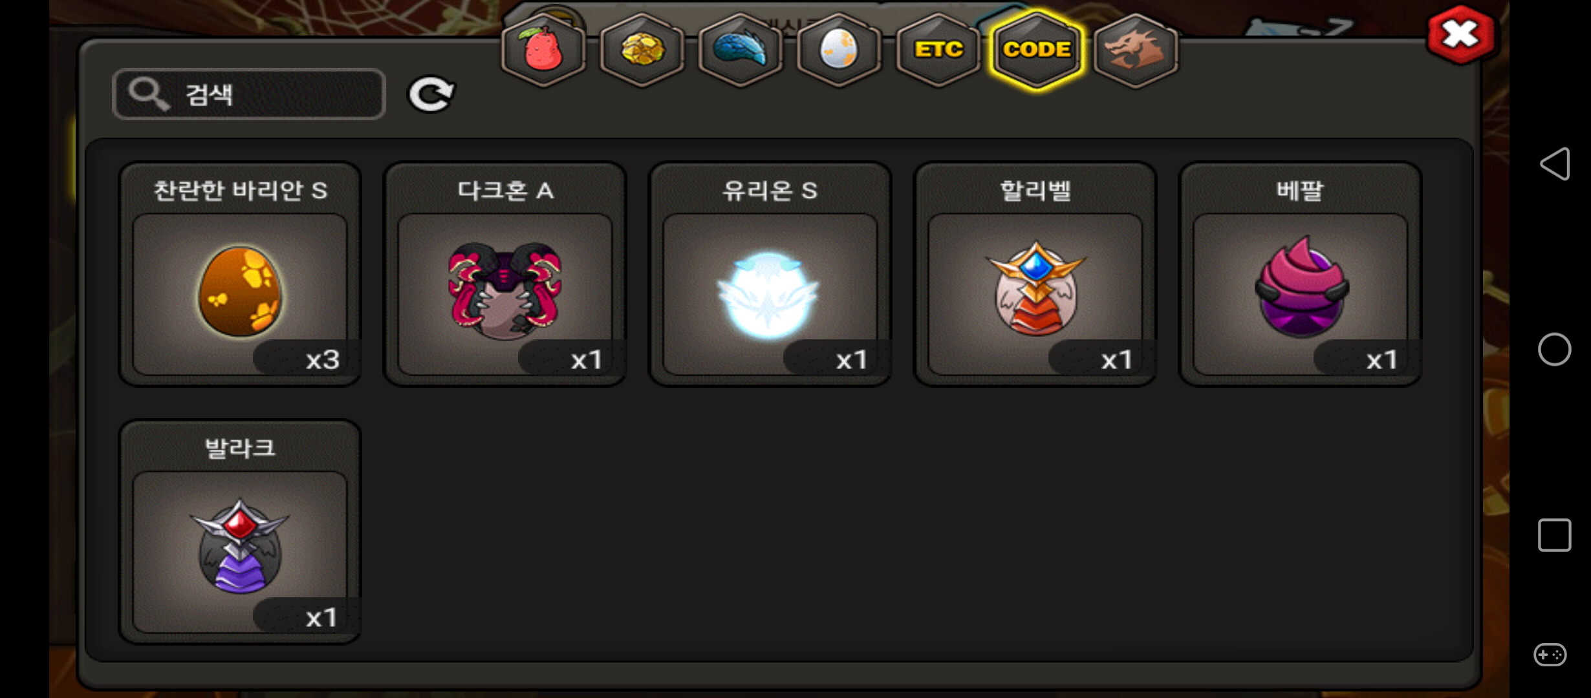Select the 할리벨 blue gem egg
The image size is (1591, 698).
click(1035, 274)
